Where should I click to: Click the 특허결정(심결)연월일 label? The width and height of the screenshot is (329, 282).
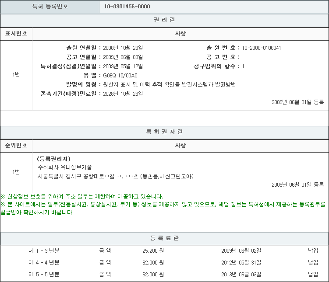click(x=68, y=66)
